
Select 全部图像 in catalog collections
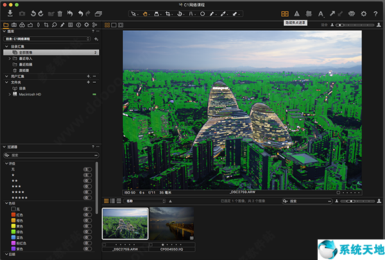click(29, 52)
